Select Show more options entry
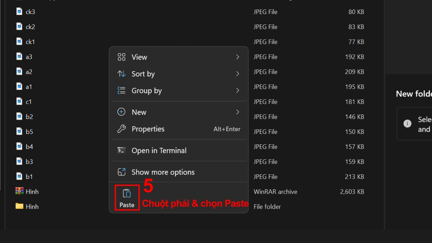The height and width of the screenshot is (243, 432). [163, 172]
